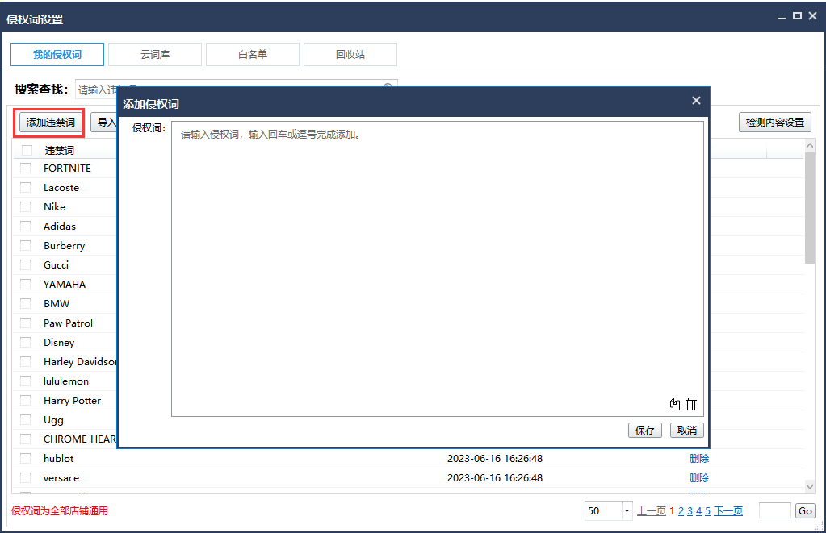Close the 添加侵权词 dialog

click(696, 101)
